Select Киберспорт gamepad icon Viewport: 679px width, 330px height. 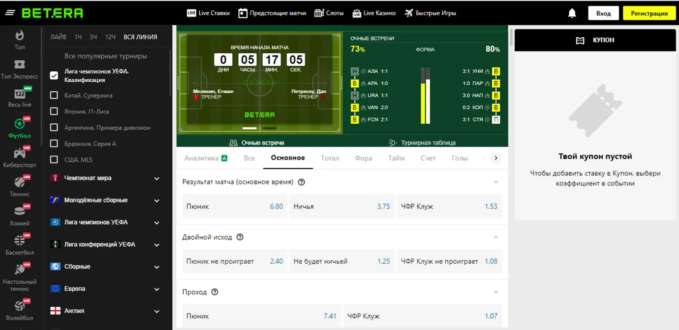point(19,153)
